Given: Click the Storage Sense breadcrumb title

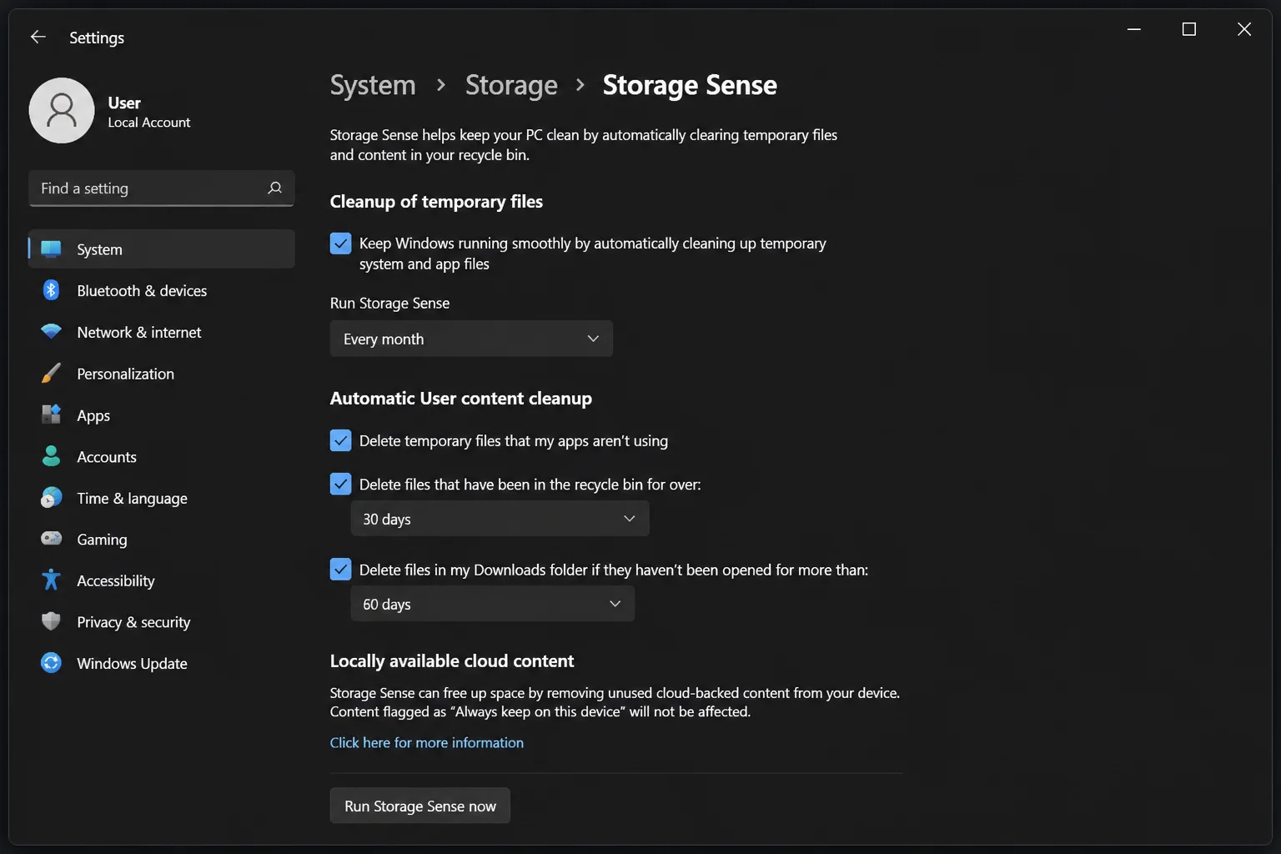Looking at the screenshot, I should (x=690, y=85).
